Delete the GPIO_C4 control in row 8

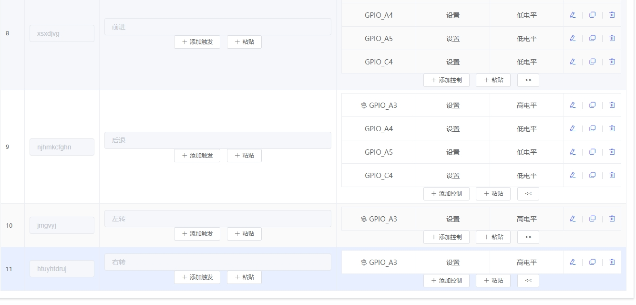point(612,62)
